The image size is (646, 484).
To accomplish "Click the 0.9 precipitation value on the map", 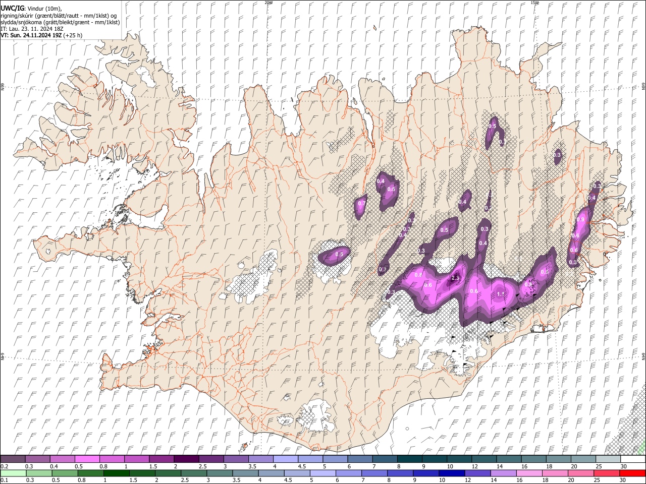I will 580,220.
